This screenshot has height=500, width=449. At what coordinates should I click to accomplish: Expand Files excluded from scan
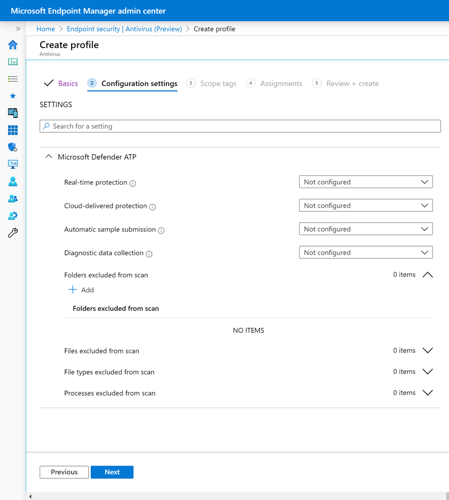[427, 350]
